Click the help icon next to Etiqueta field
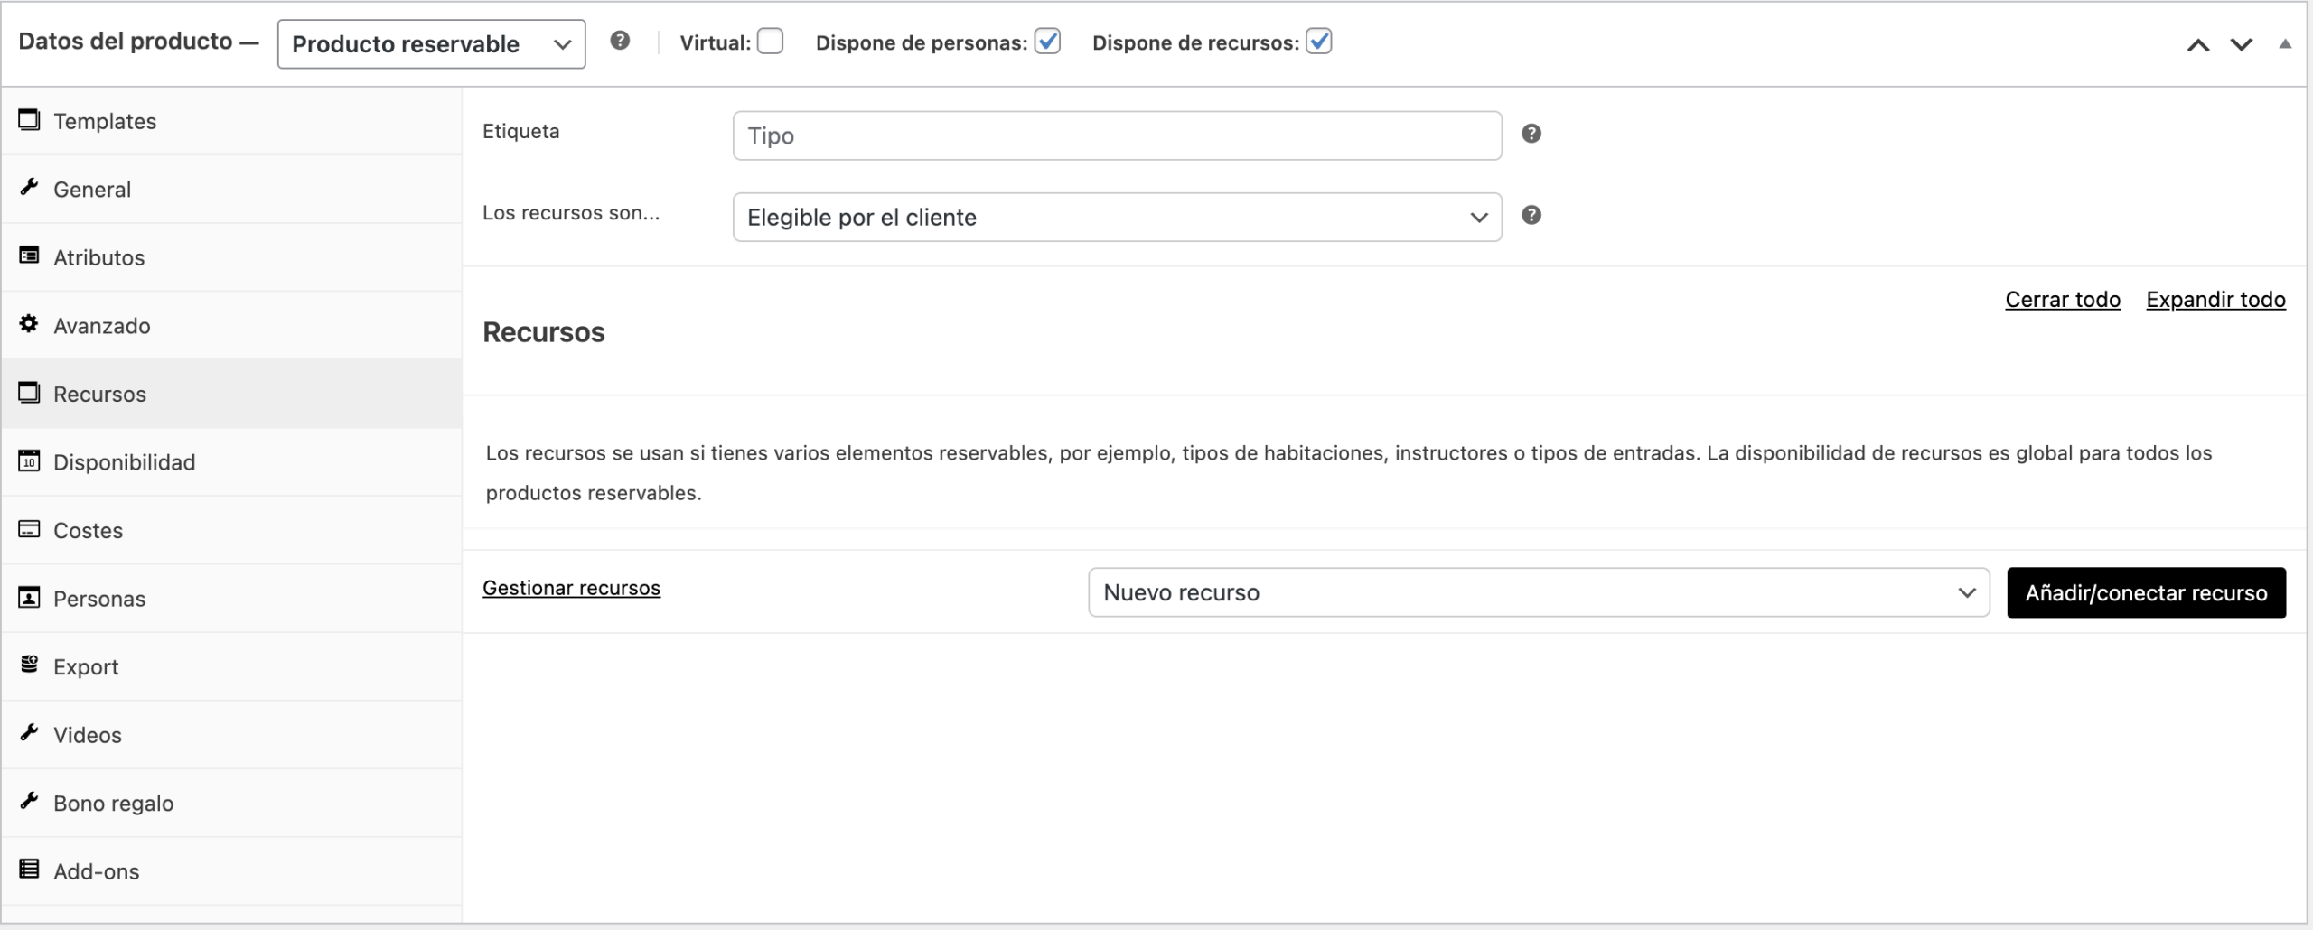The image size is (2313, 930). pos(1531,134)
